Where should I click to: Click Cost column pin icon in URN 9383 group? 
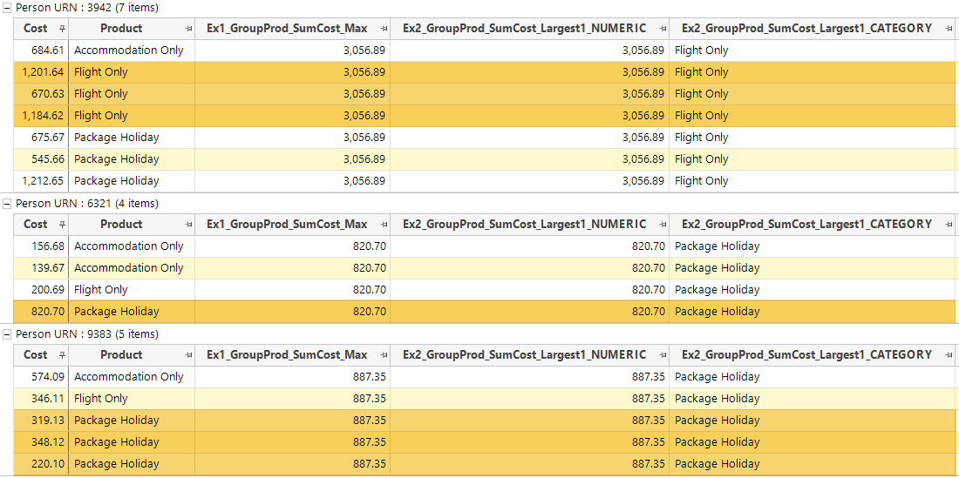pos(62,355)
